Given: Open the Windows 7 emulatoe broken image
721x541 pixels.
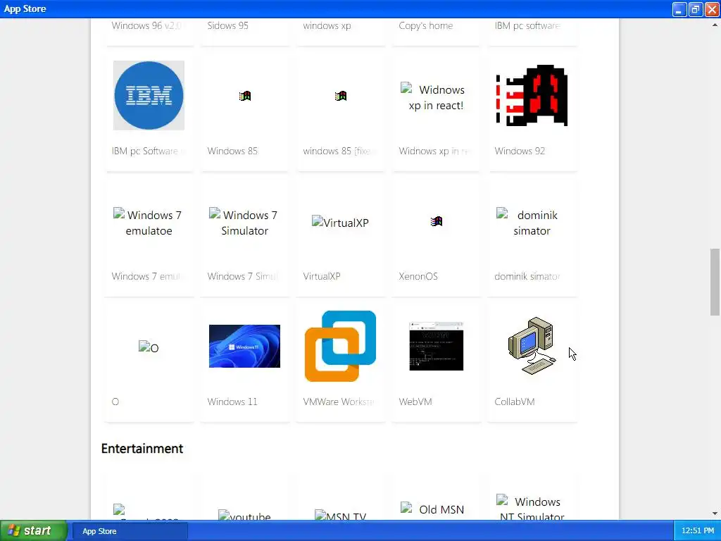Looking at the screenshot, I should [x=149, y=222].
